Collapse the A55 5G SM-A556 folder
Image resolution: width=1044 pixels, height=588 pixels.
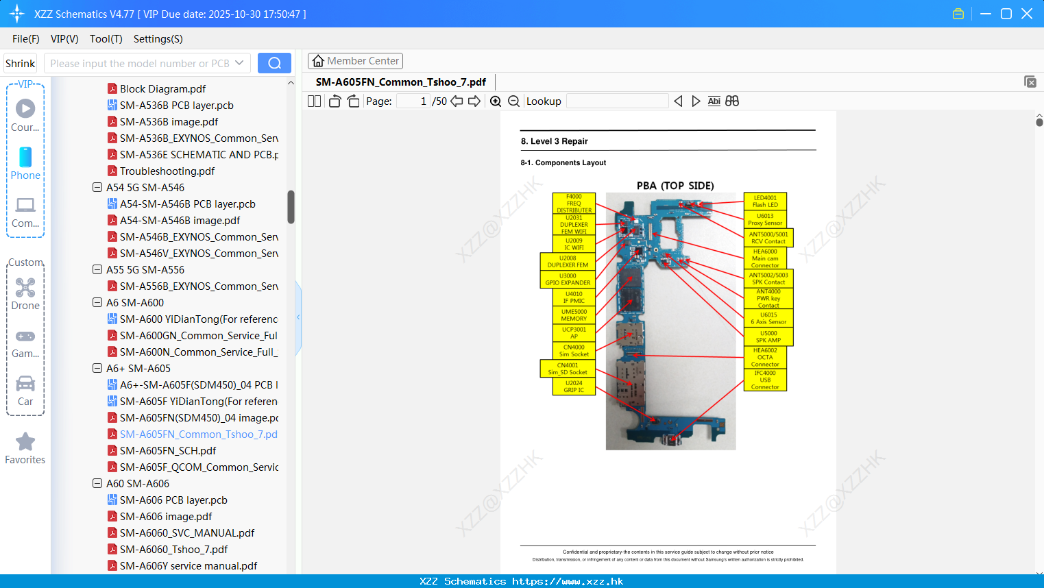(x=97, y=269)
